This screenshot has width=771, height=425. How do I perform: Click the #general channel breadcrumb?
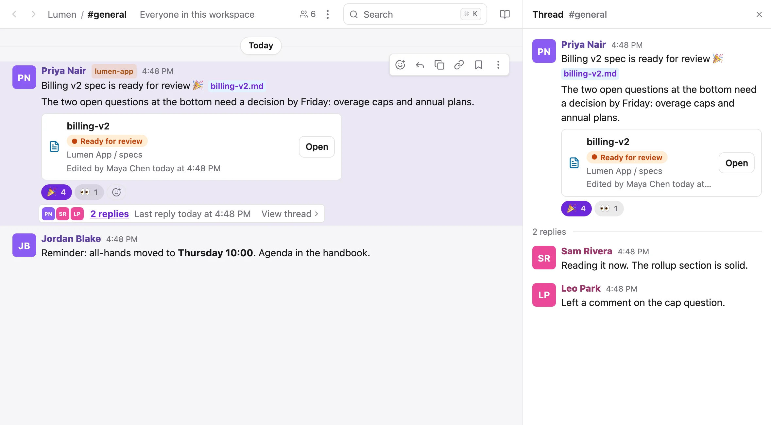(107, 14)
